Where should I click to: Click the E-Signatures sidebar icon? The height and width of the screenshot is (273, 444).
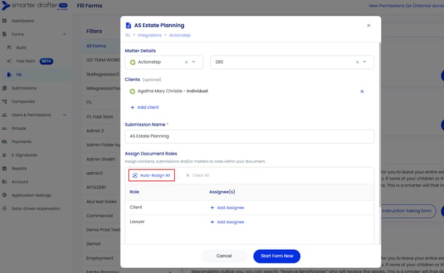coord(5,155)
